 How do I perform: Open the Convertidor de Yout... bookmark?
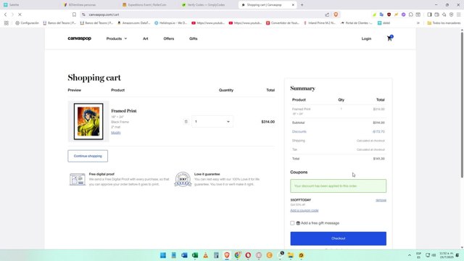282,22
